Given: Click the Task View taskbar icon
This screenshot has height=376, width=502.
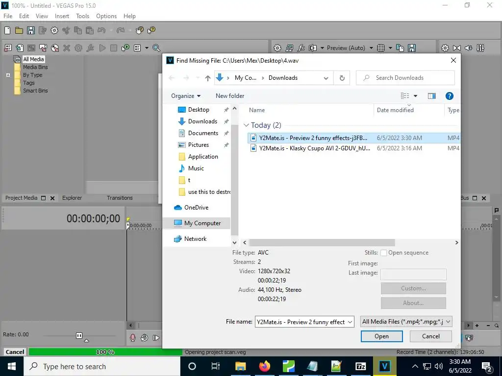Looking at the screenshot, I should (x=216, y=366).
